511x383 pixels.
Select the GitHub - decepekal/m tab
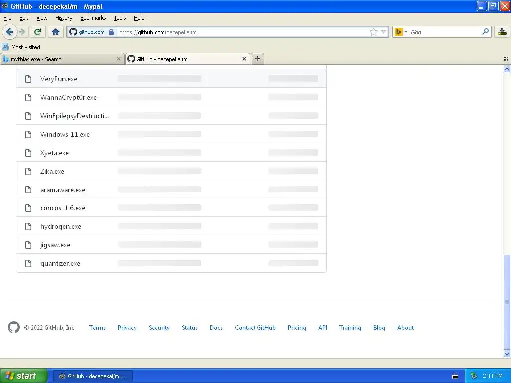coord(188,59)
